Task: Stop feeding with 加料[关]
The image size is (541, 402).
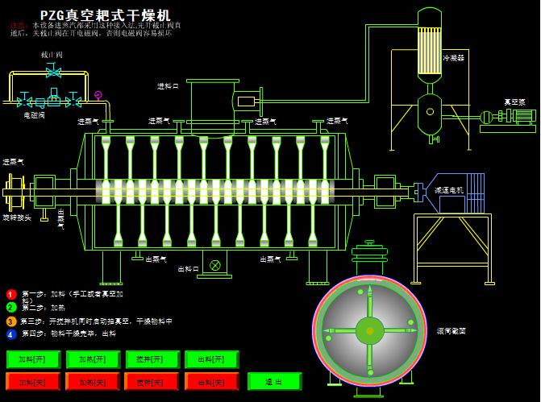Action: tap(33, 381)
